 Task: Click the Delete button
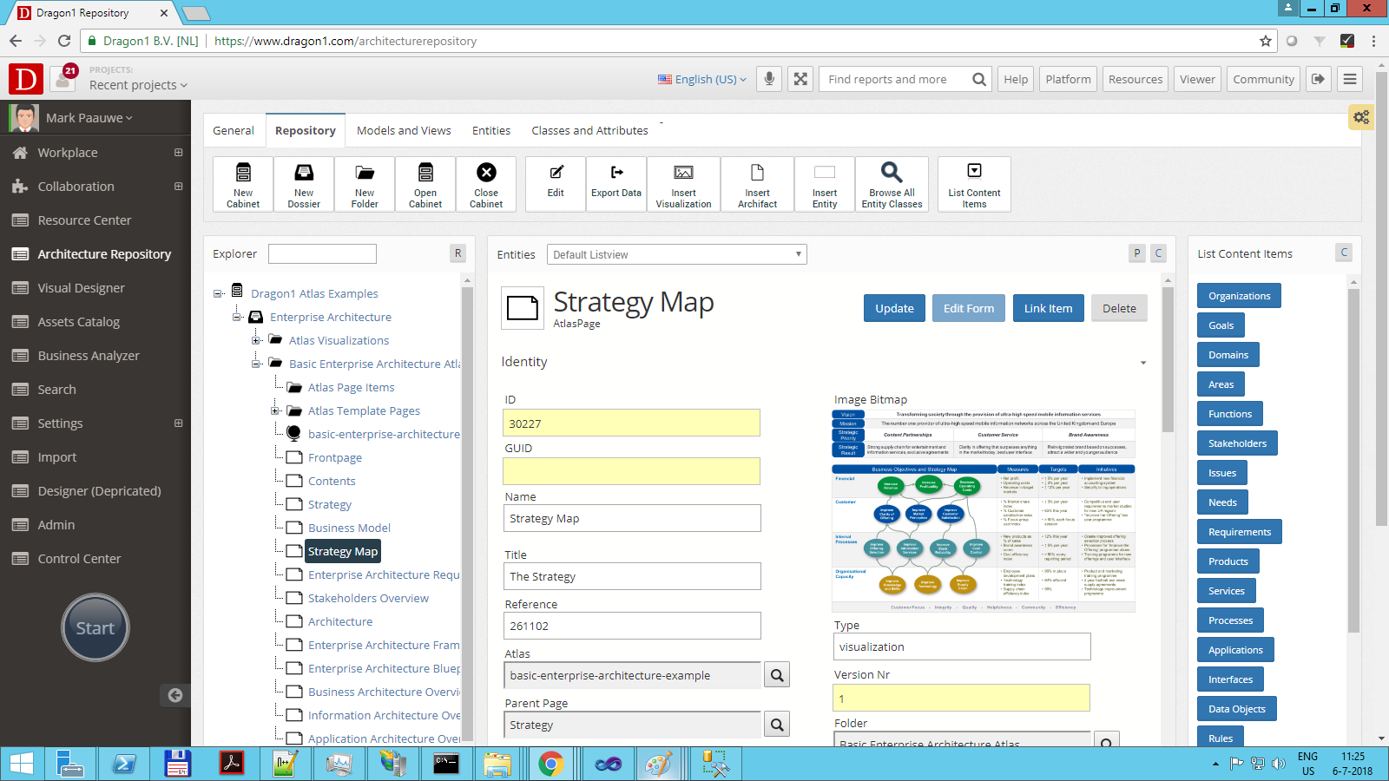pyautogui.click(x=1119, y=308)
